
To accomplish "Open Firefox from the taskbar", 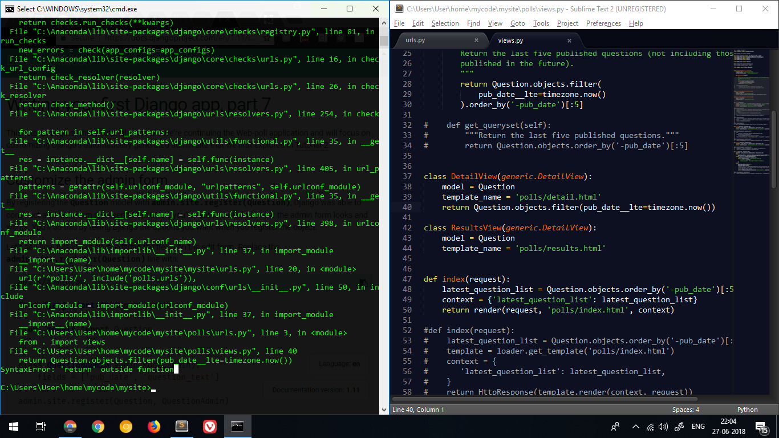I will pos(154,426).
